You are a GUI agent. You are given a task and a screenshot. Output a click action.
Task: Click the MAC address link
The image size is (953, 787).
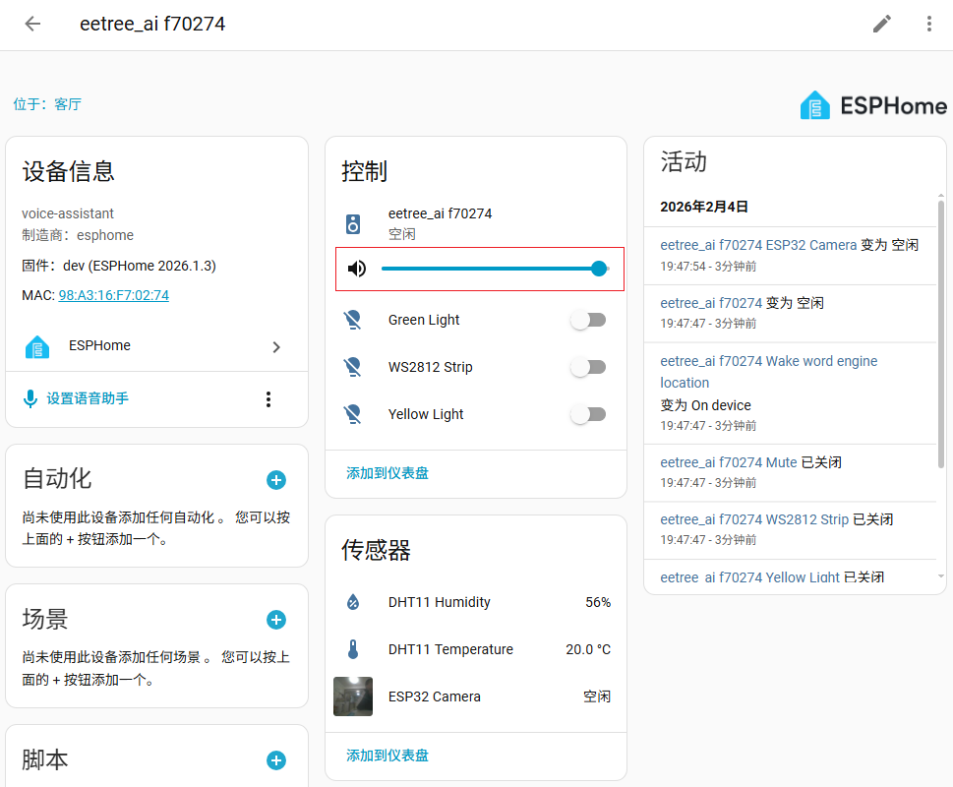[114, 295]
